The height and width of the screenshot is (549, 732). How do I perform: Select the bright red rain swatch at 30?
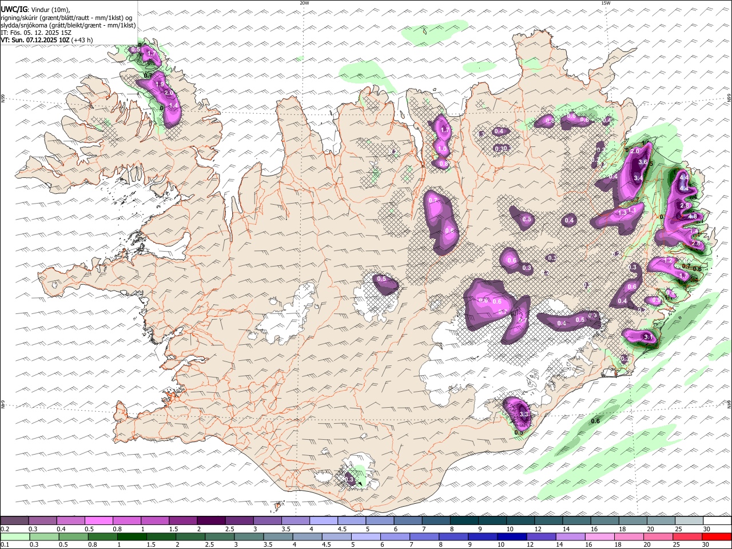(x=717, y=536)
